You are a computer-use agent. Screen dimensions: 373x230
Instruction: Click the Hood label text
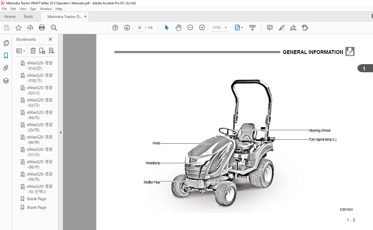pos(156,143)
